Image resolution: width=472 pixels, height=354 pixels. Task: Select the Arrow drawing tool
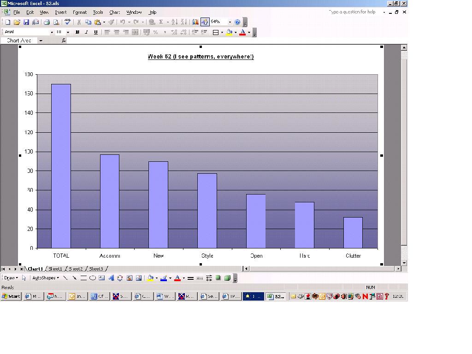(74, 278)
